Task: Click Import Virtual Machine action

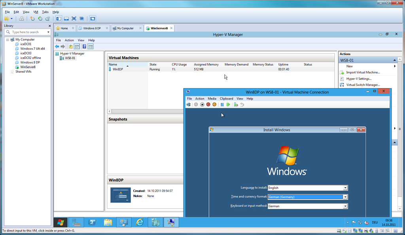Action: 363,73
